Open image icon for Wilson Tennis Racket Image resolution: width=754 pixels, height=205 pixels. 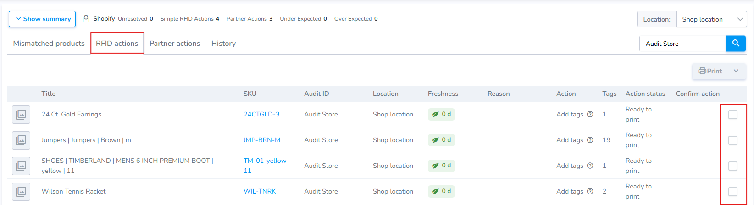pyautogui.click(x=21, y=192)
